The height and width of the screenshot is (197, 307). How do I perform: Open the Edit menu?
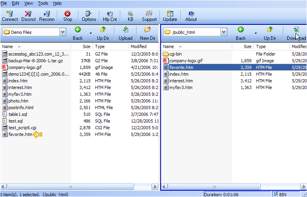15,3
